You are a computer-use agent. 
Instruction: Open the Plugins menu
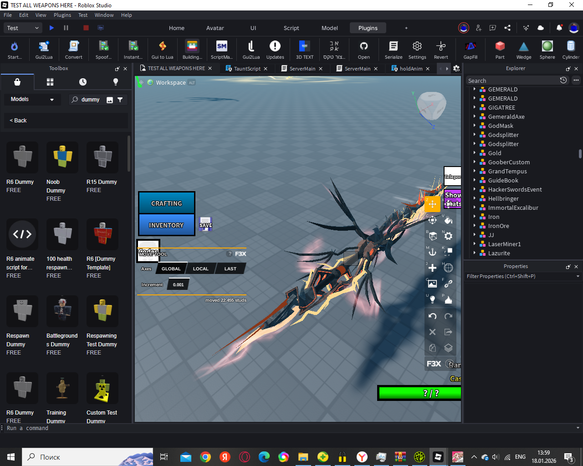[x=62, y=15]
